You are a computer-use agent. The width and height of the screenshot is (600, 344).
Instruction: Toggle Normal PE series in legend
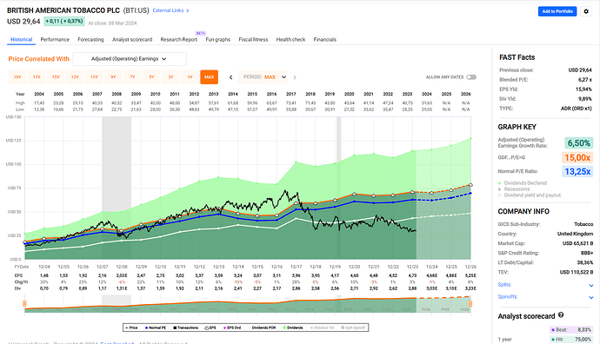156,327
